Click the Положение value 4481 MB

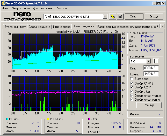click(x=155, y=127)
